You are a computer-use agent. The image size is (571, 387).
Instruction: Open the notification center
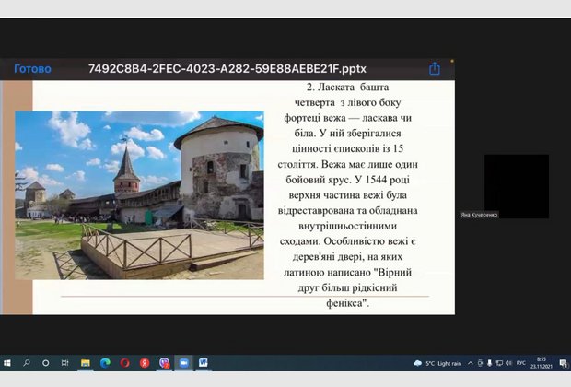[564, 363]
